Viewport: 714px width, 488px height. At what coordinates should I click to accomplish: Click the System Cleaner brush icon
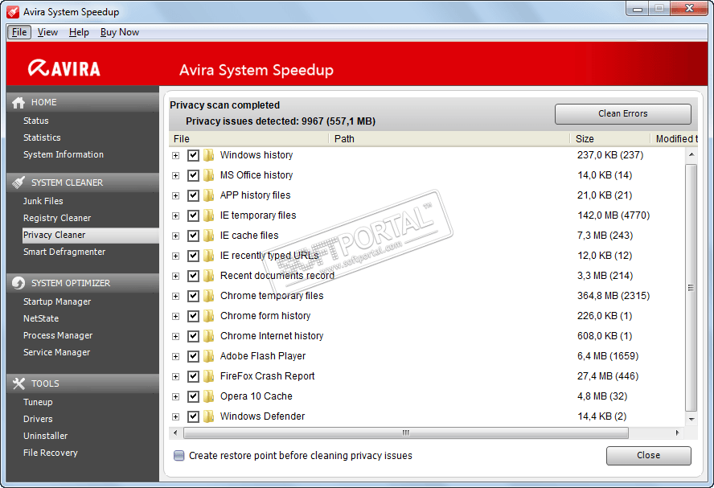coord(18,182)
